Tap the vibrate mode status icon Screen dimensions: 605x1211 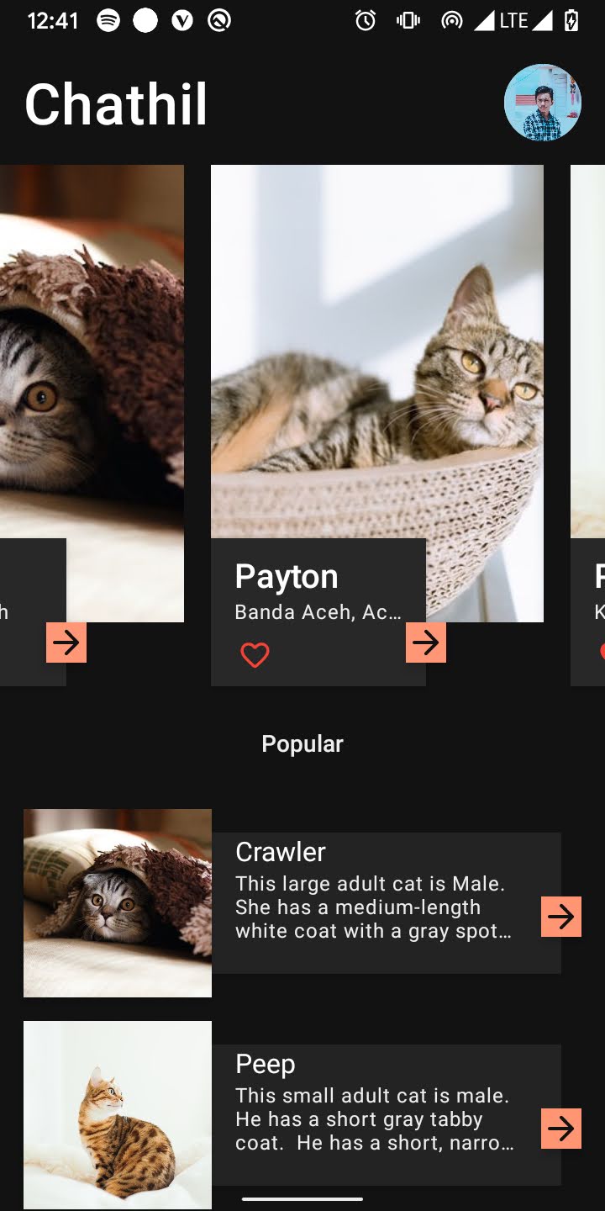pyautogui.click(x=408, y=21)
